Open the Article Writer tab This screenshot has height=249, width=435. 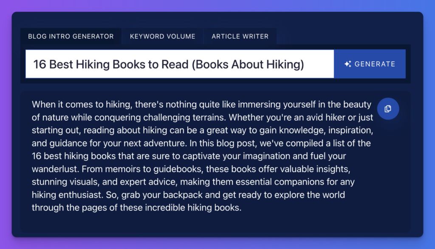pos(240,36)
